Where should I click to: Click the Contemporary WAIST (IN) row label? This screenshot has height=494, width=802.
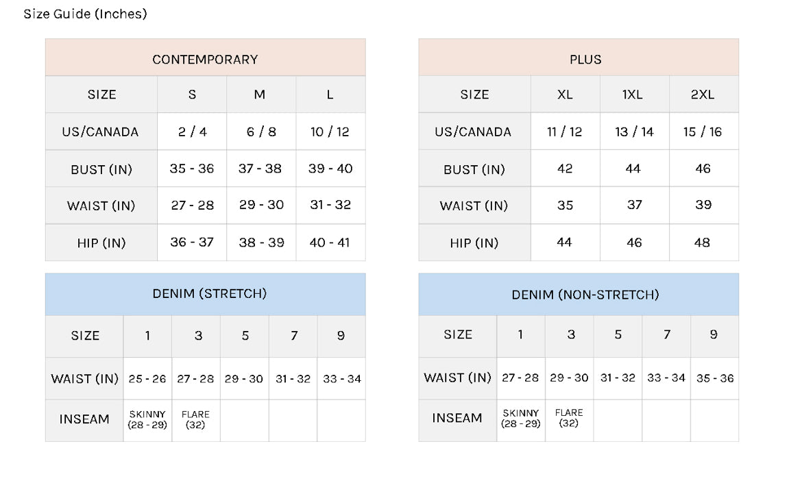coord(101,206)
